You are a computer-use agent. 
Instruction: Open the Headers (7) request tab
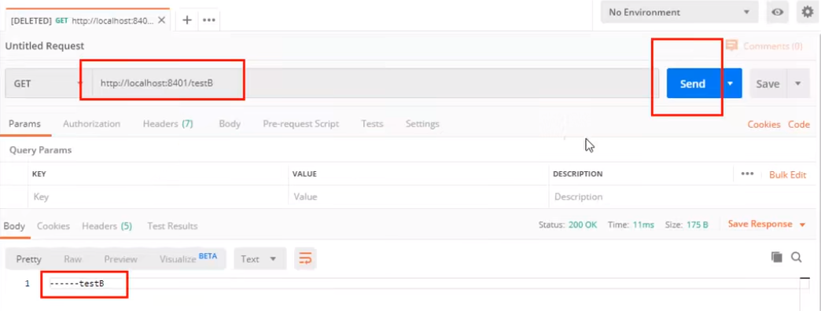pyautogui.click(x=168, y=124)
